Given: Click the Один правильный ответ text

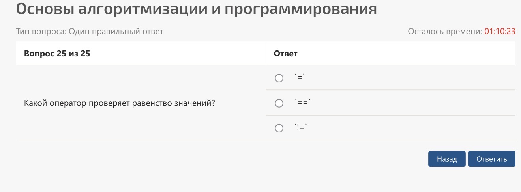Looking at the screenshot, I should [116, 32].
